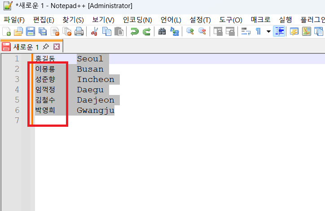Save all open files

43,32
